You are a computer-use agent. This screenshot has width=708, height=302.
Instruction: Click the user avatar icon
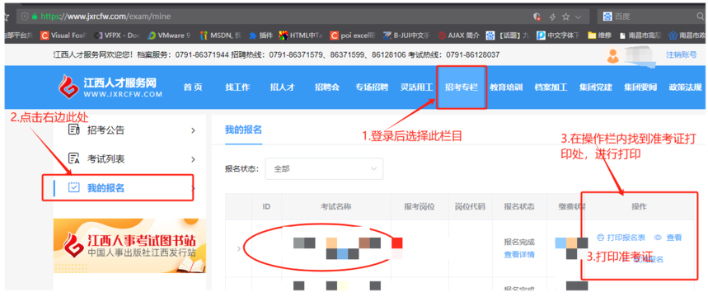613,55
